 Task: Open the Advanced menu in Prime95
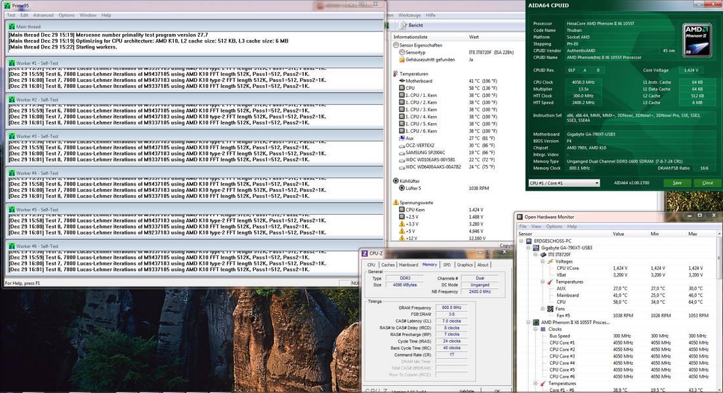[43, 15]
